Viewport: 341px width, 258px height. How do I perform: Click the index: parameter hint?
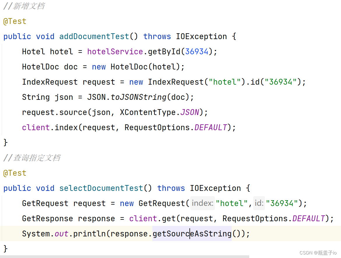pos(203,203)
